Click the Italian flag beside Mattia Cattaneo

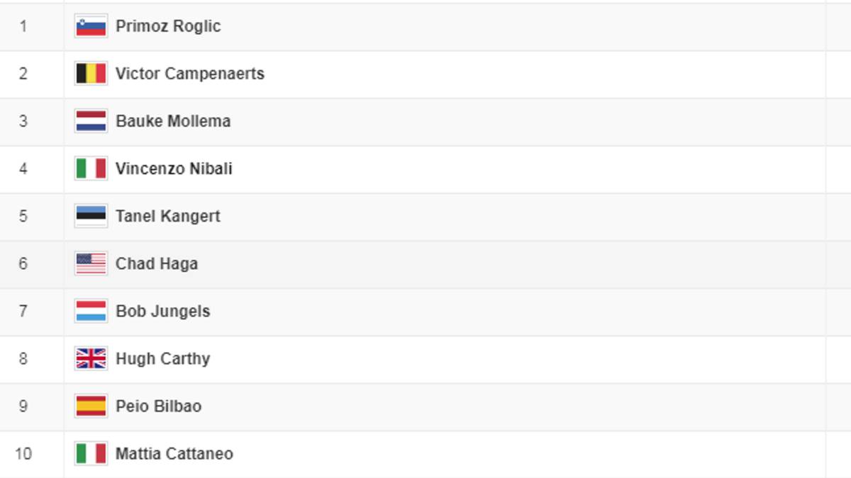91,453
